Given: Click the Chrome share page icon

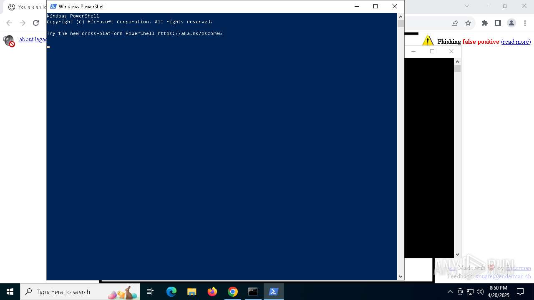Looking at the screenshot, I should 455,23.
